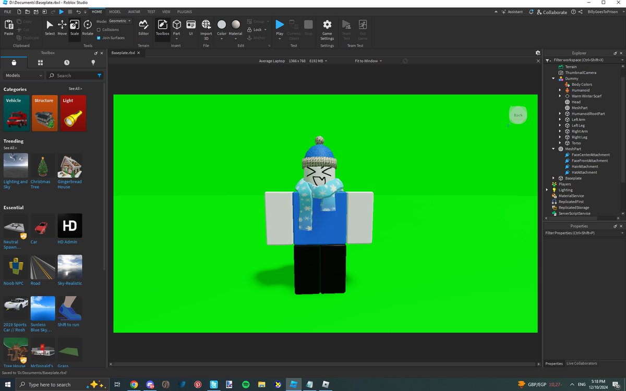Image resolution: width=626 pixels, height=391 pixels.
Task: Open the Fit to Window dropdown
Action: click(368, 61)
